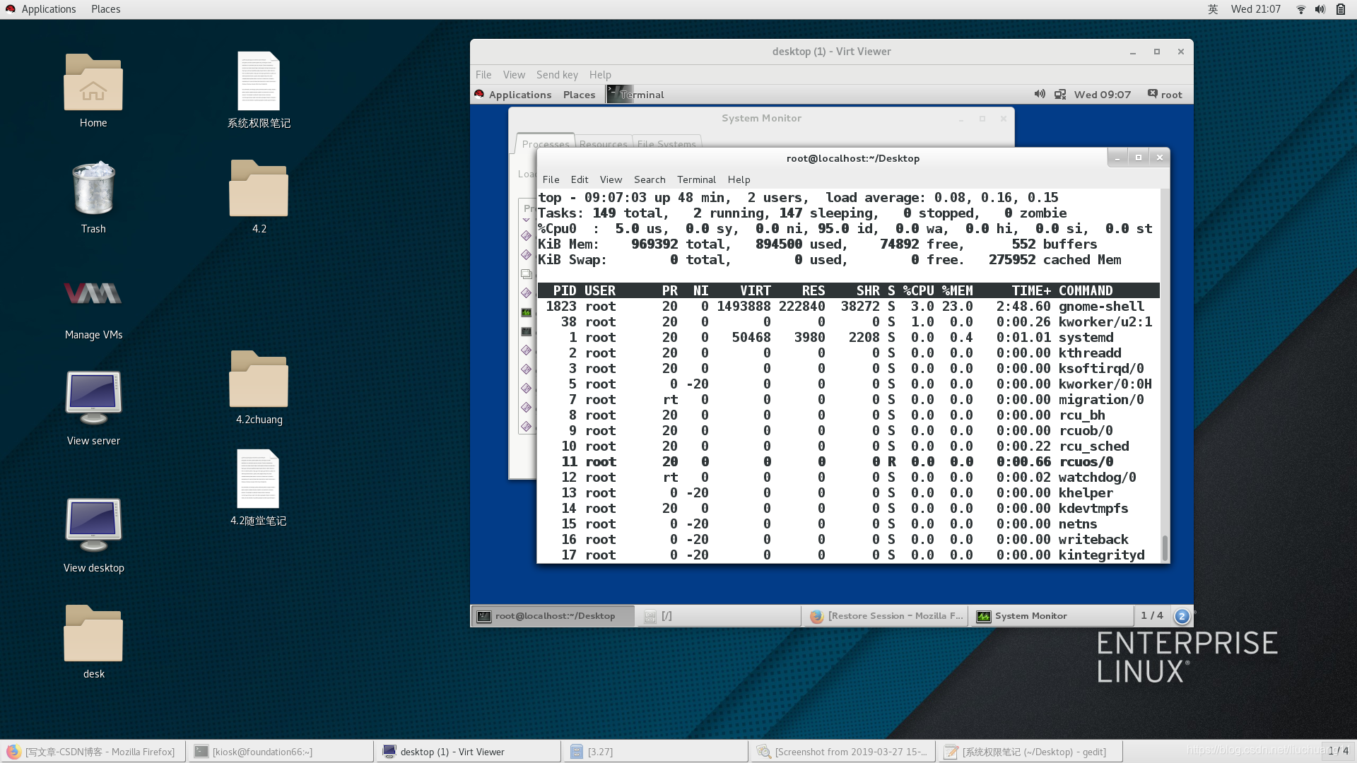Click host taskbar Screenshot from 2019-03-27 button
The width and height of the screenshot is (1357, 763).
point(842,752)
